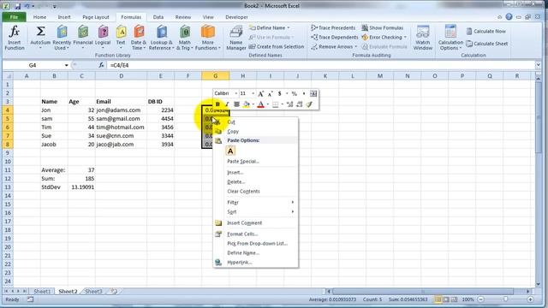
Task: Switch to Normal view in status bar
Action: tap(438, 299)
